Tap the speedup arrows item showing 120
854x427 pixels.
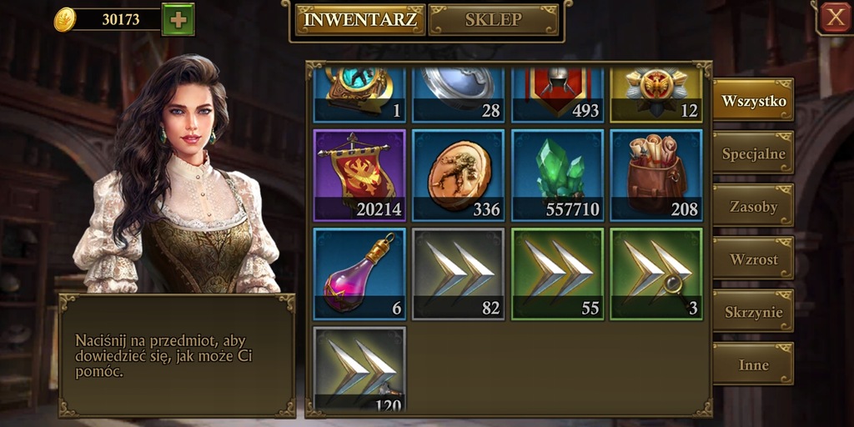tap(359, 369)
